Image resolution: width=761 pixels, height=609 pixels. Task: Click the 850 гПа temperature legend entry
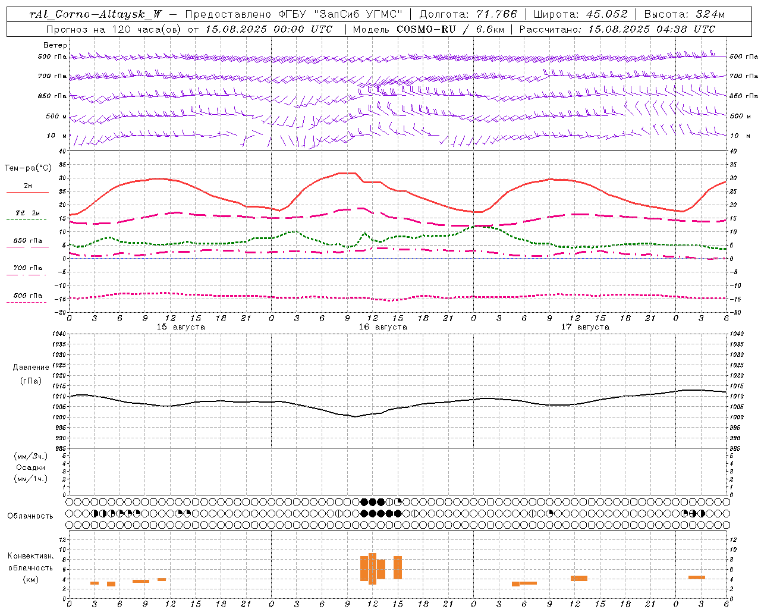click(28, 241)
